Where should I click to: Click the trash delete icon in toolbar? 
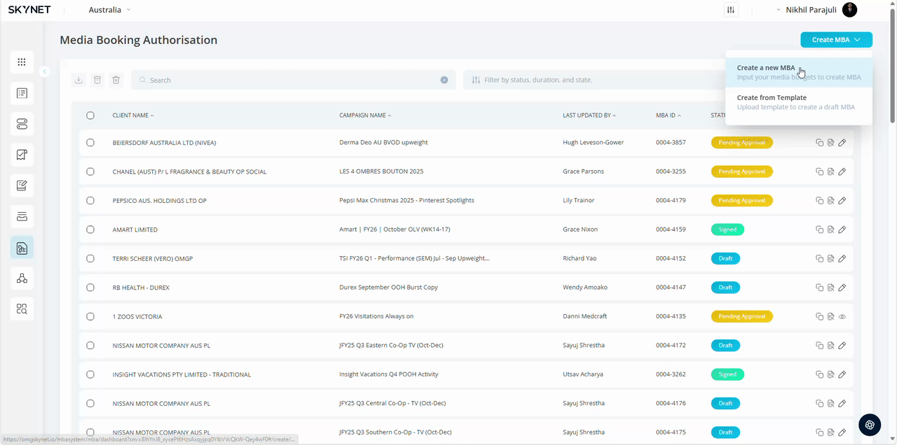coord(116,80)
